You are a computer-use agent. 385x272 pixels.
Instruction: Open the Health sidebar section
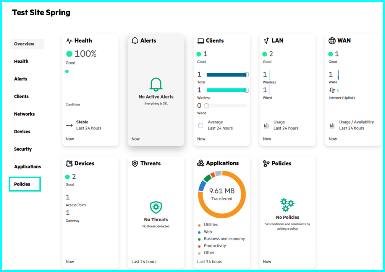point(21,61)
